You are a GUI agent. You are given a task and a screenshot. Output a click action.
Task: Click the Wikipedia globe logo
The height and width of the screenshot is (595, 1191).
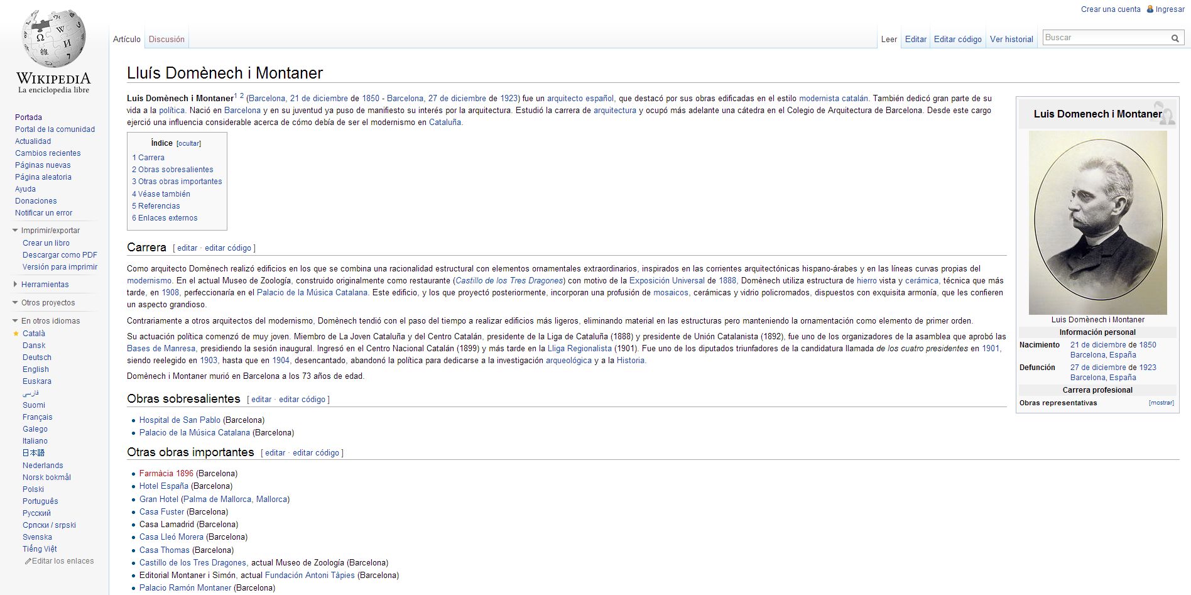(53, 39)
